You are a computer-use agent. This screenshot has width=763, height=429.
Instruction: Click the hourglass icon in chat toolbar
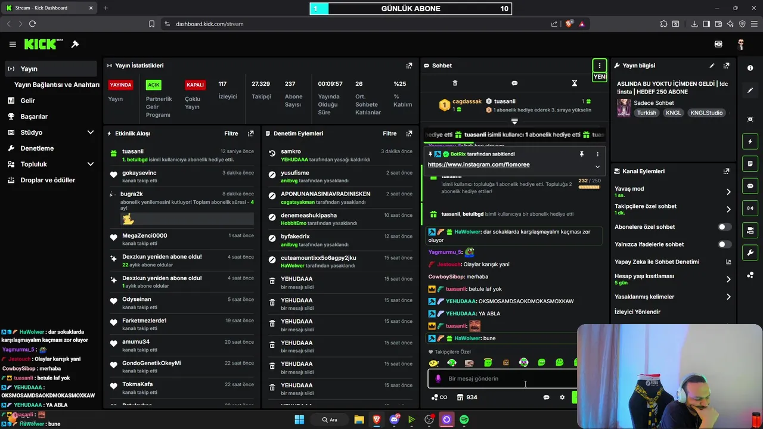pyautogui.click(x=575, y=83)
